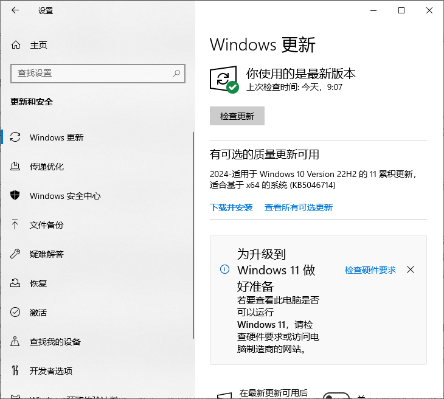Click the 传递优化 delivery icon

click(x=15, y=166)
